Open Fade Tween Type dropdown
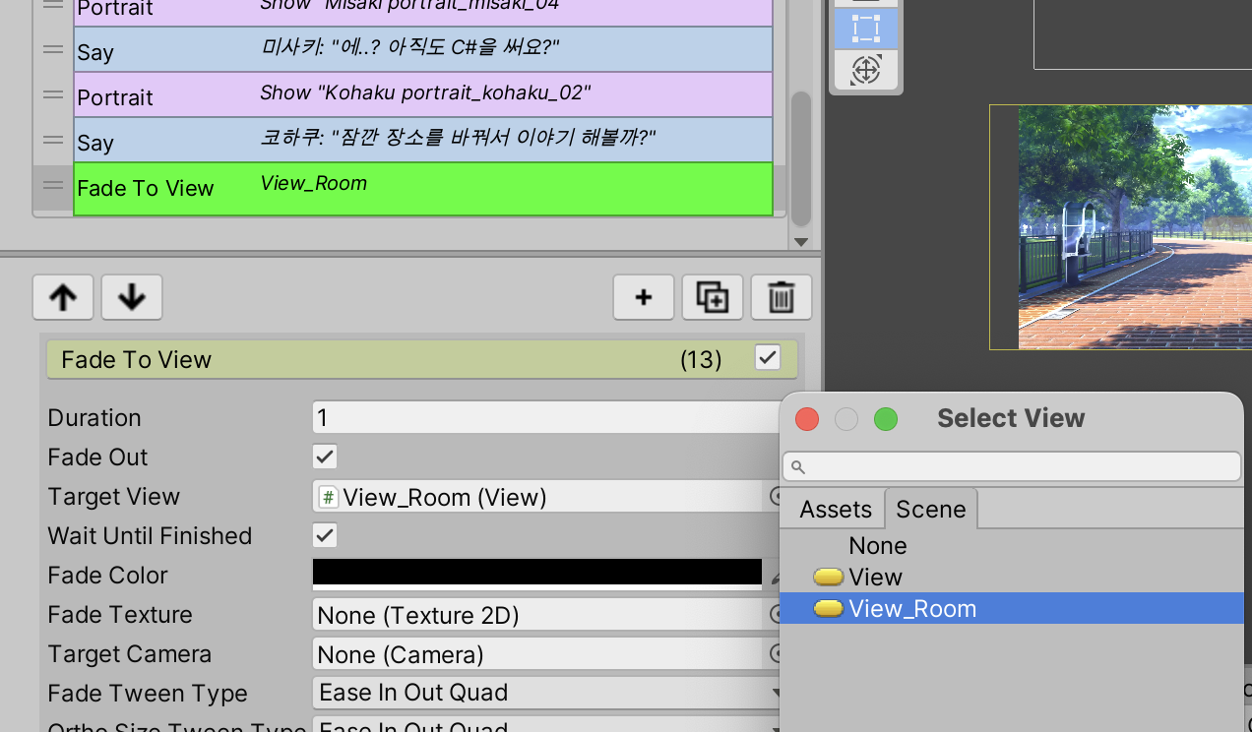 point(547,693)
